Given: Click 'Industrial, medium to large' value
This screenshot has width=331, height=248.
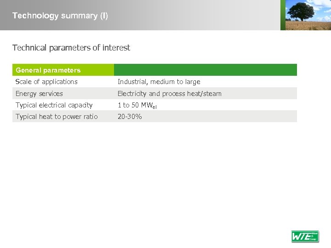Looking at the screenshot, I should [x=159, y=82].
